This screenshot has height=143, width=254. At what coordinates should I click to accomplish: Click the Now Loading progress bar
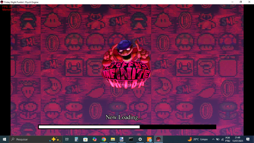click(127, 127)
